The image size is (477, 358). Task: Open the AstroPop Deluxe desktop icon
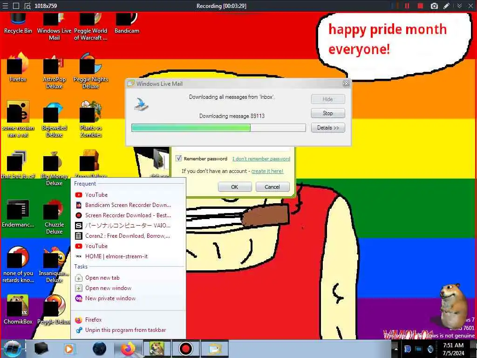pos(54,71)
